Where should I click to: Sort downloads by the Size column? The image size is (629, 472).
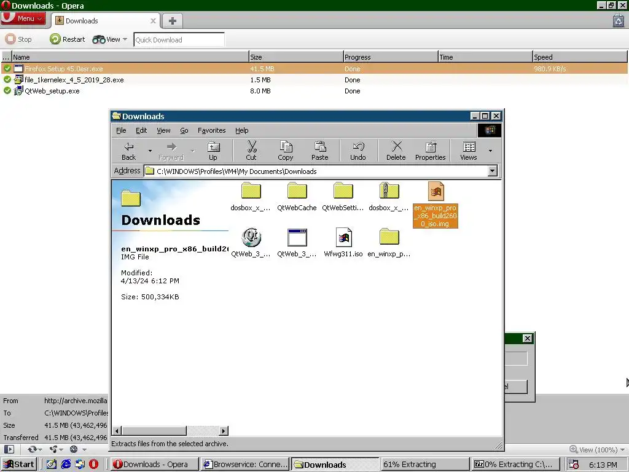(x=295, y=57)
